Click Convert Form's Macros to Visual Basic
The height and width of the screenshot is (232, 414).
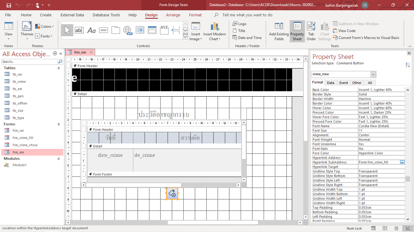pyautogui.click(x=366, y=38)
